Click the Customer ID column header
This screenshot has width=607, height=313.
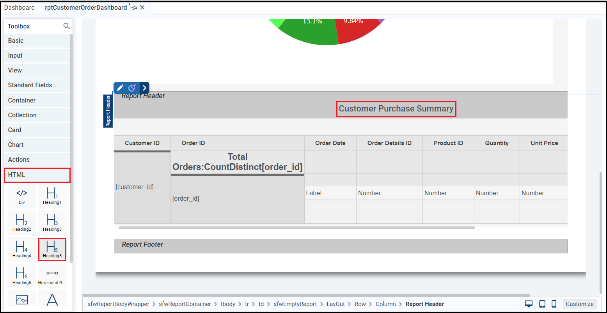142,143
